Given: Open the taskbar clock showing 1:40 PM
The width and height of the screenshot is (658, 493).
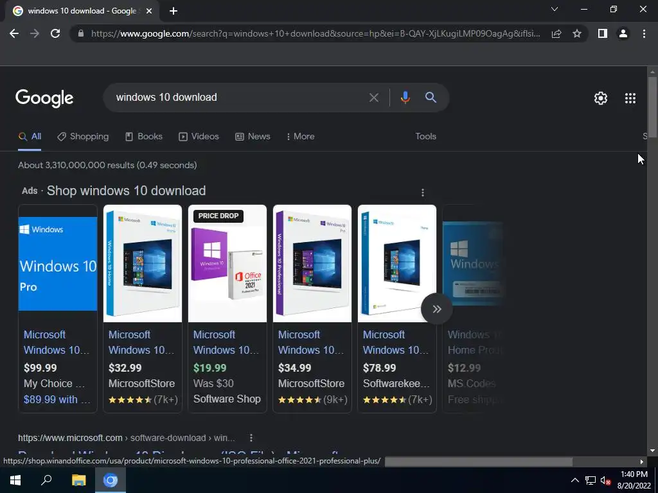Looking at the screenshot, I should [x=634, y=480].
